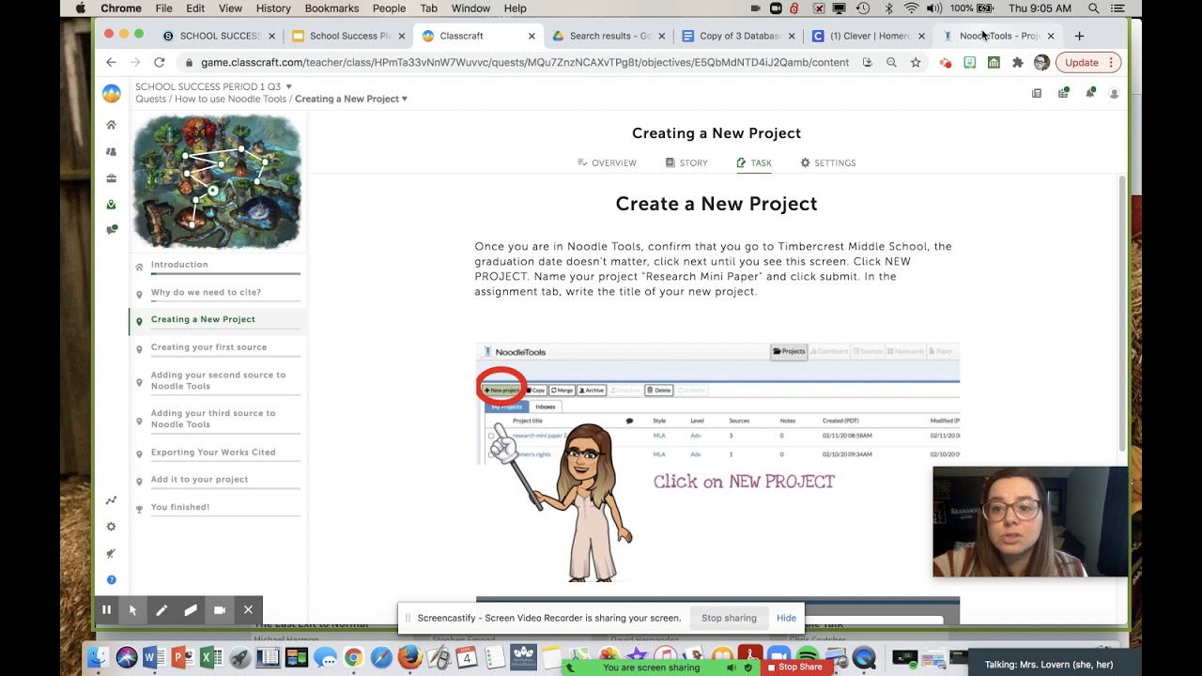This screenshot has height=676, width=1202.
Task: Switch to the OVERVIEW tab
Action: coord(607,162)
